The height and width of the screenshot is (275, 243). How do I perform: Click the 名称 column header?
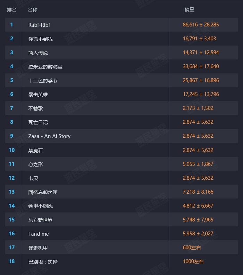click(32, 10)
